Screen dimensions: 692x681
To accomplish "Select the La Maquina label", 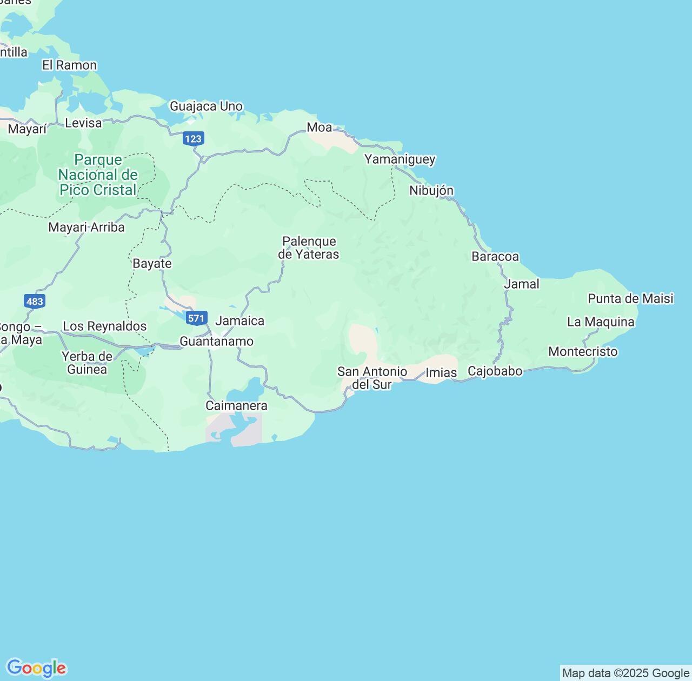I will 600,322.
